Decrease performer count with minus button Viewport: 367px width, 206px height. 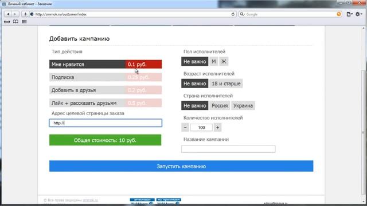[x=185, y=128]
